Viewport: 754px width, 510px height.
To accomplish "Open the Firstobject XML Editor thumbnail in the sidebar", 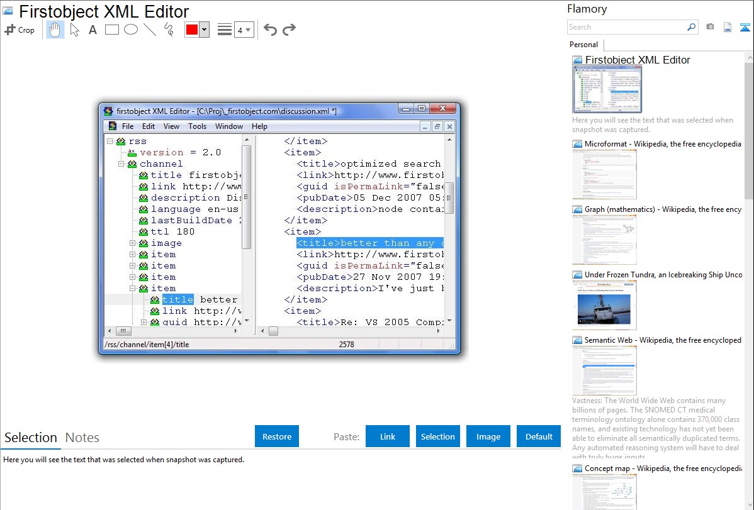I will click(607, 89).
